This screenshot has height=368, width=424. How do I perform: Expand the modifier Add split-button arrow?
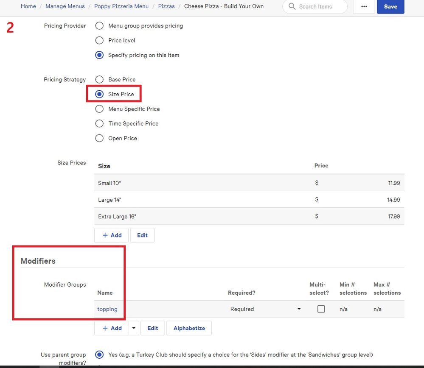click(134, 328)
